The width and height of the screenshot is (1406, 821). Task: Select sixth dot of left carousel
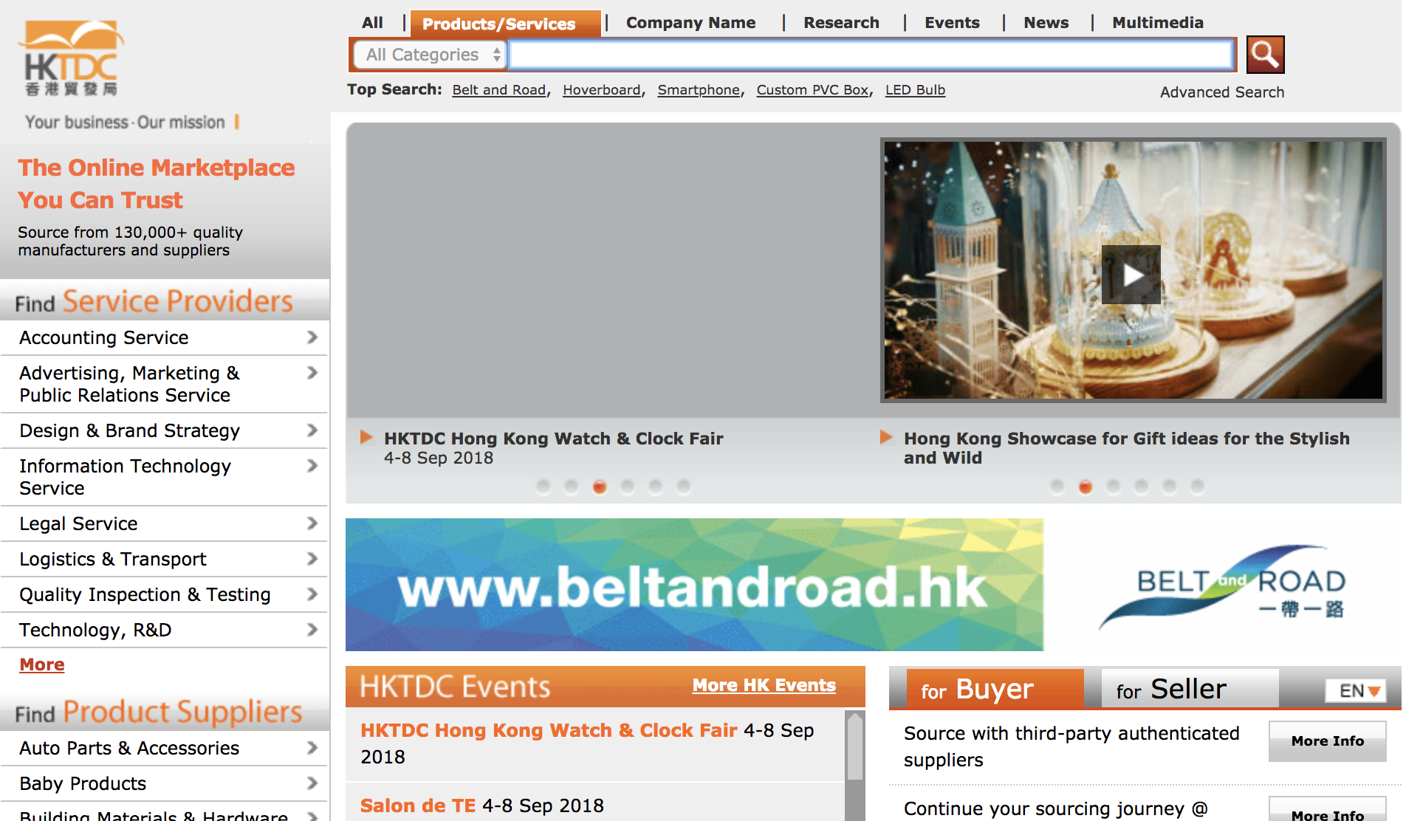click(x=684, y=487)
